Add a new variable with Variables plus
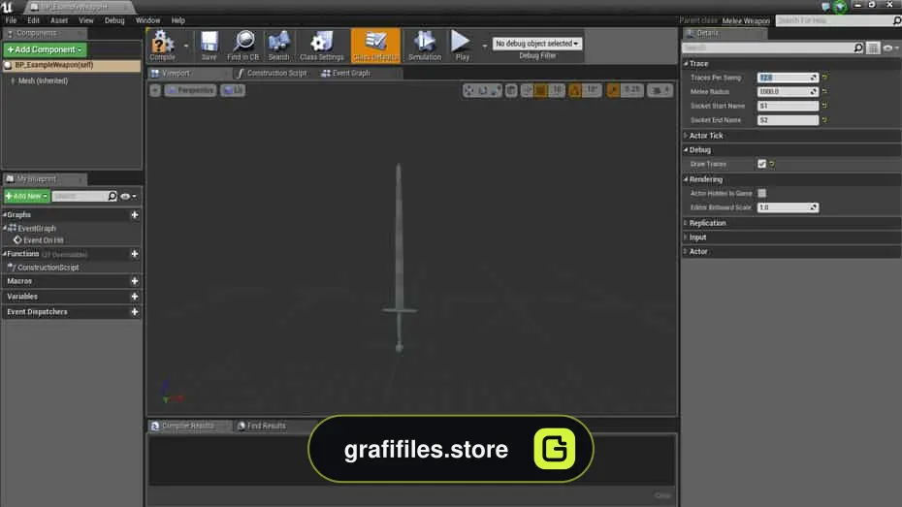The image size is (902, 507). 135,297
